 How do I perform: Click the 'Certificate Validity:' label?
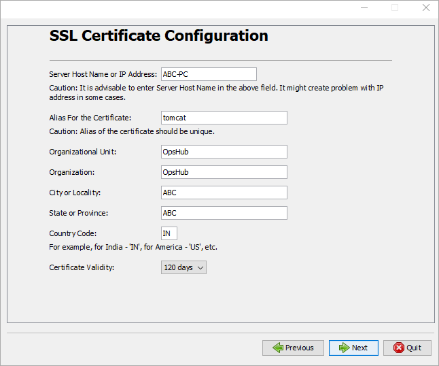point(82,267)
